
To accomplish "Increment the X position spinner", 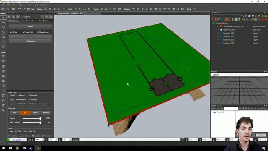I will click(43, 139).
